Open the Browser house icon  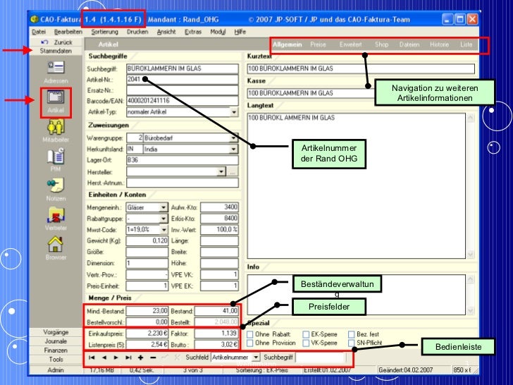(x=55, y=244)
